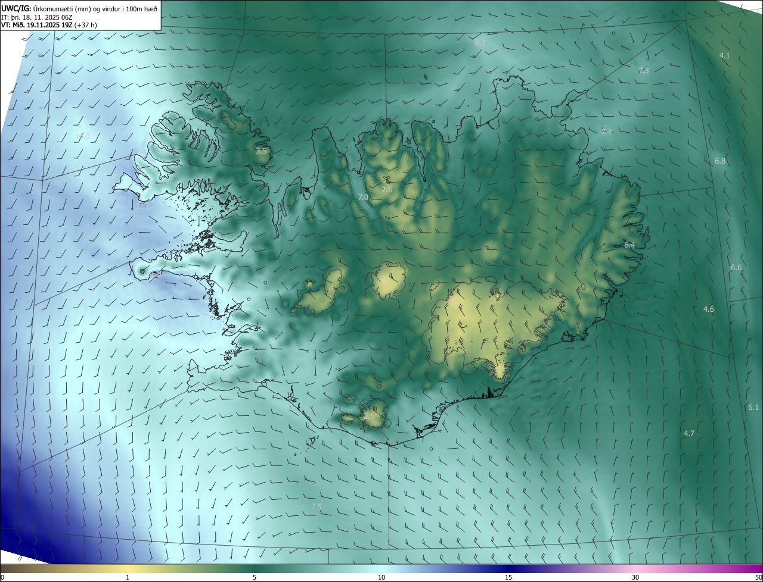Click the '10.0' value west of the Westfjords

(82, 137)
